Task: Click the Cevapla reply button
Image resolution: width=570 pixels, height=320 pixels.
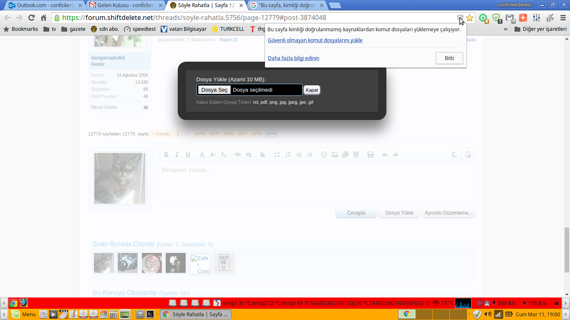Action: pos(356,213)
